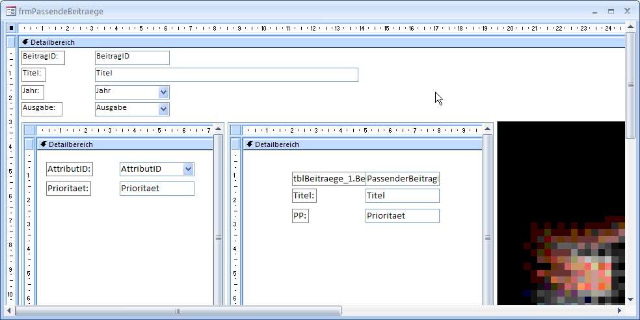
Task: Click the wide Titel text field
Action: coord(226,74)
